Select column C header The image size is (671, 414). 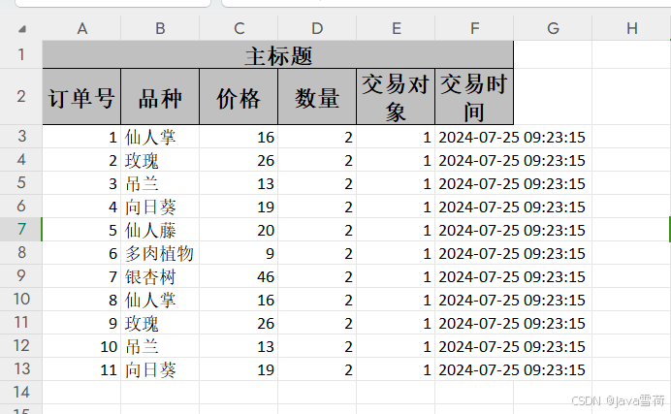tap(239, 29)
